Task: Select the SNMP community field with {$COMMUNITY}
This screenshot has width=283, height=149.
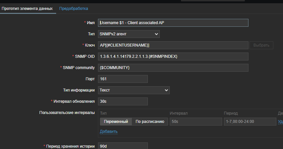Action: pyautogui.click(x=173, y=68)
